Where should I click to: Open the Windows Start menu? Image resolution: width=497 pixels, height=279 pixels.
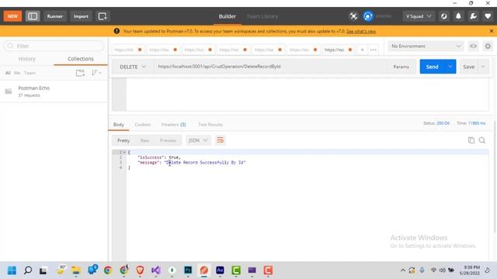pos(12,270)
